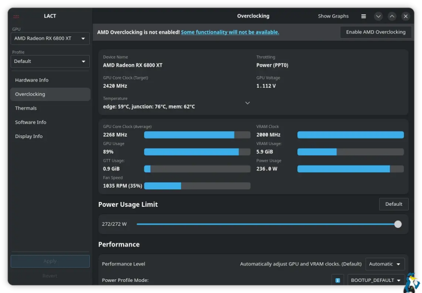Click the '1.112 V' GPU voltage value
This screenshot has height=293, width=422.
click(266, 86)
